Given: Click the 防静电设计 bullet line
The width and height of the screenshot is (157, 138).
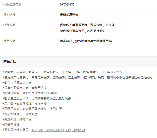Looking at the screenshot, I should pyautogui.click(x=12, y=124).
